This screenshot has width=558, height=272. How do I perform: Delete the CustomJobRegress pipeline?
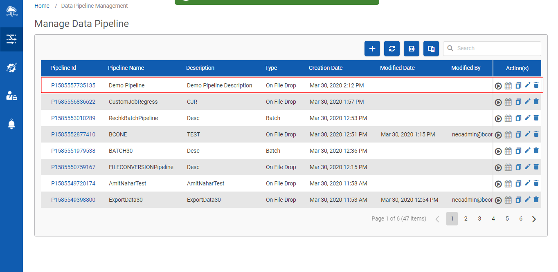click(x=536, y=101)
